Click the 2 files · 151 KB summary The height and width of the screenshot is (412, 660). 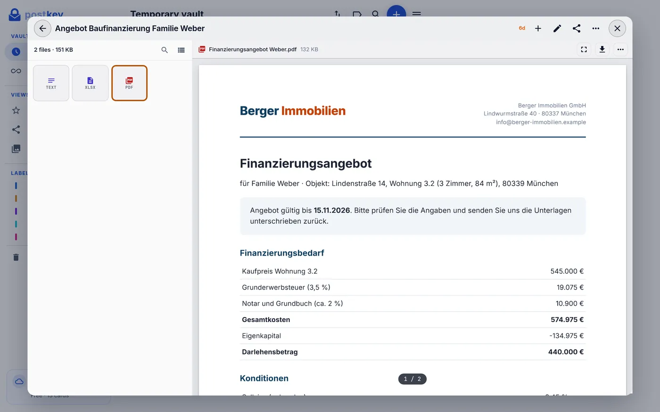(x=53, y=50)
